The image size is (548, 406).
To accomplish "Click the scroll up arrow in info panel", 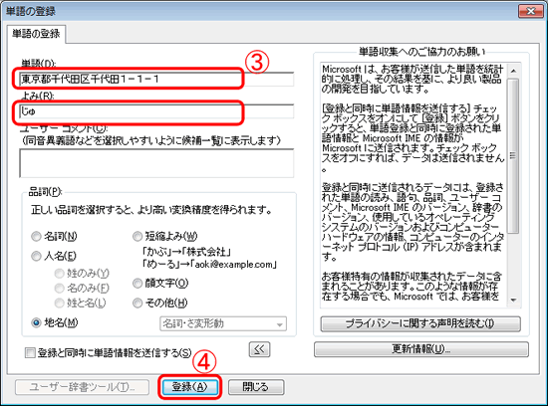I will point(513,71).
